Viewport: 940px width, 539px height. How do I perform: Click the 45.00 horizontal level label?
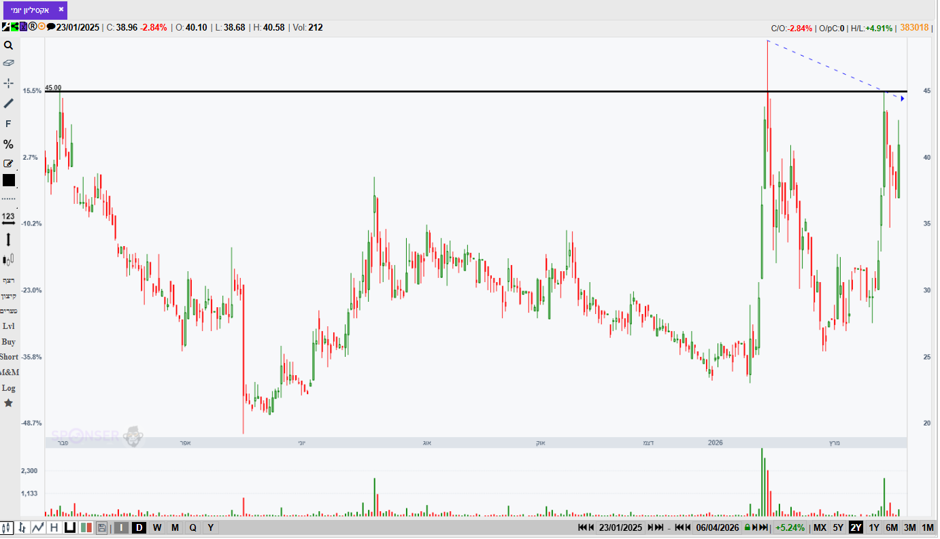pos(53,88)
